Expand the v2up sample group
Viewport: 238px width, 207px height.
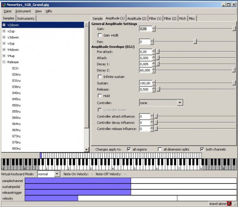[x=4, y=31]
